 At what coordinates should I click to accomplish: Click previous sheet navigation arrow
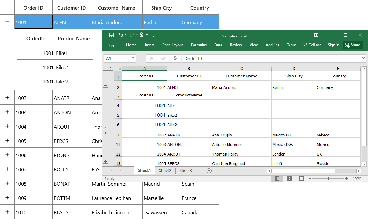coord(112,171)
